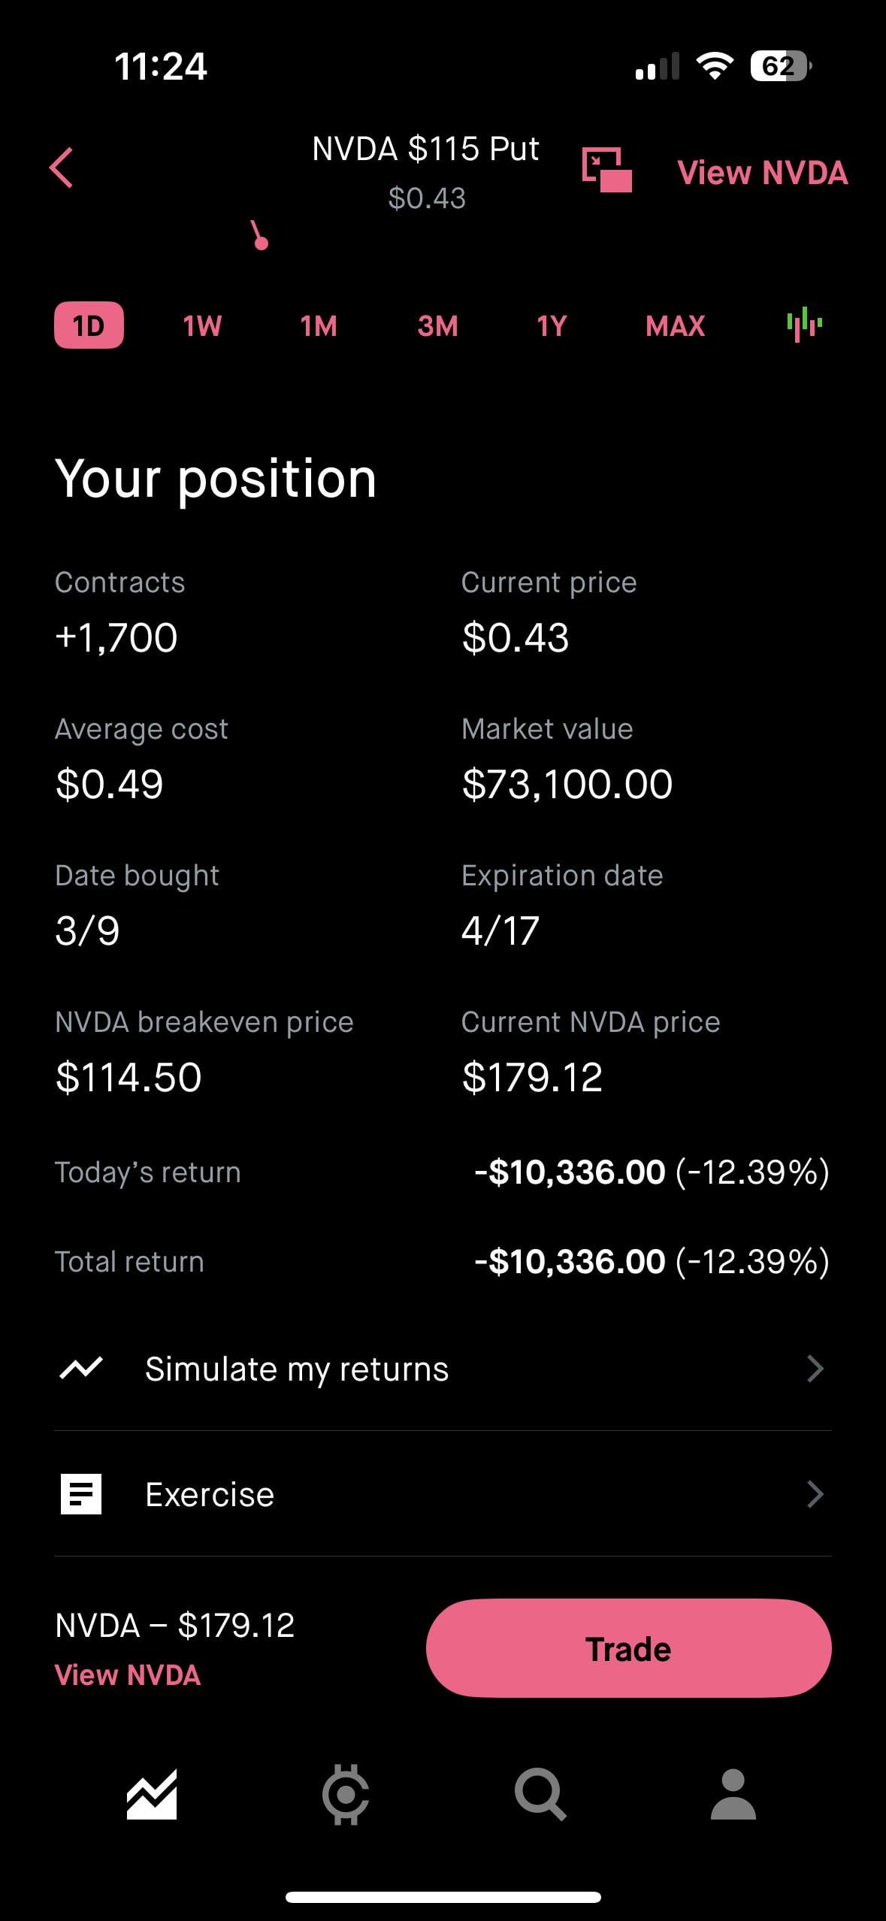This screenshot has width=886, height=1921.
Task: Tap the Exercise document icon
Action: [x=80, y=1494]
